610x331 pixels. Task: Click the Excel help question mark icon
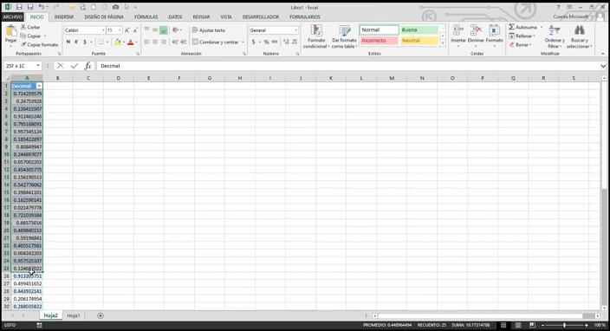click(x=558, y=7)
